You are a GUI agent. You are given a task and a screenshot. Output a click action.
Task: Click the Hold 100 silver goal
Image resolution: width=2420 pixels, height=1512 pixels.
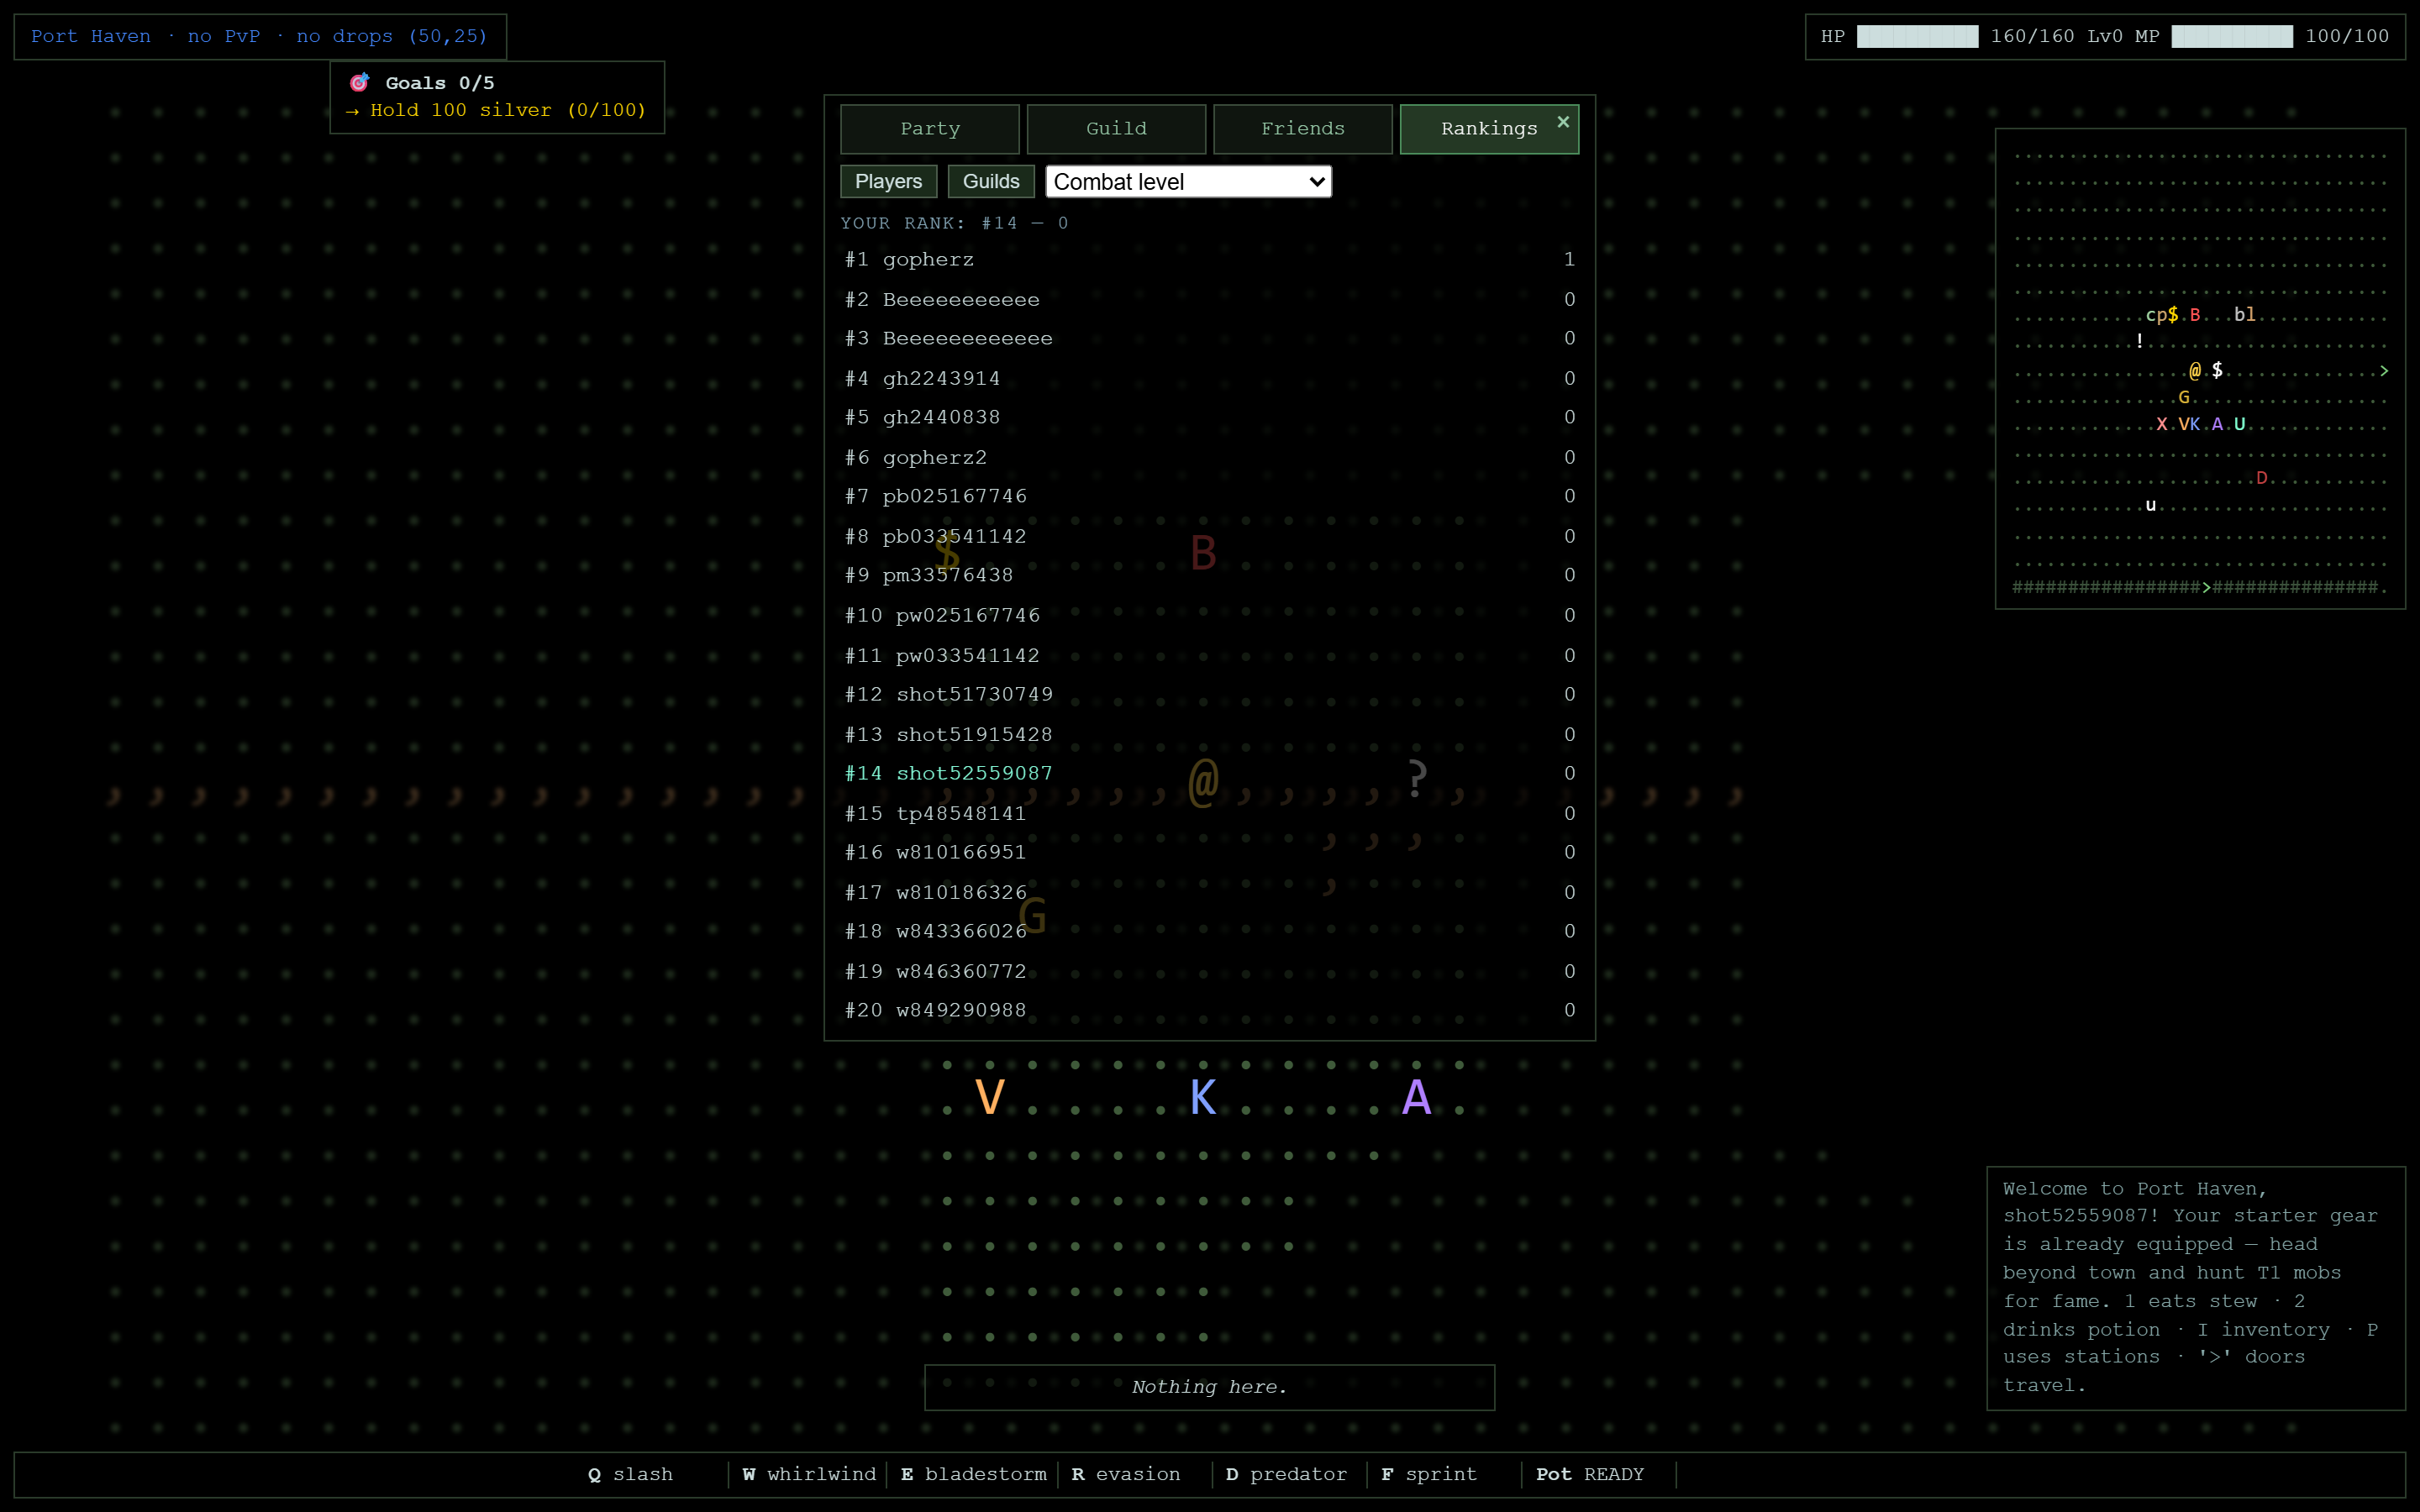496,110
